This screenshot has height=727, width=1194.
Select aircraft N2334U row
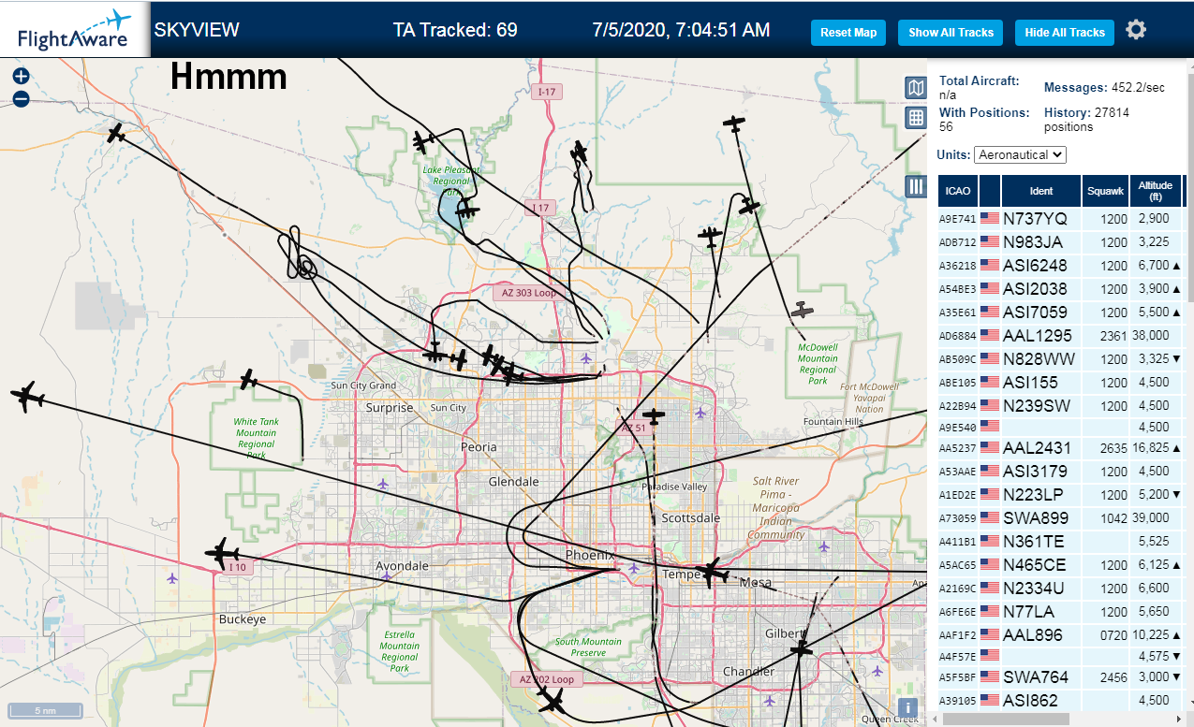click(x=1063, y=589)
